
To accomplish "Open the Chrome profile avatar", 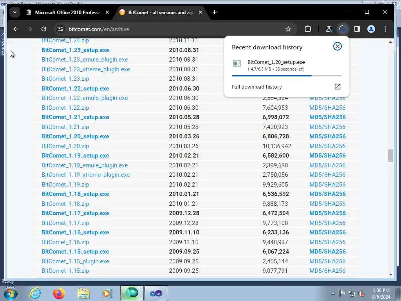I will click(371, 29).
